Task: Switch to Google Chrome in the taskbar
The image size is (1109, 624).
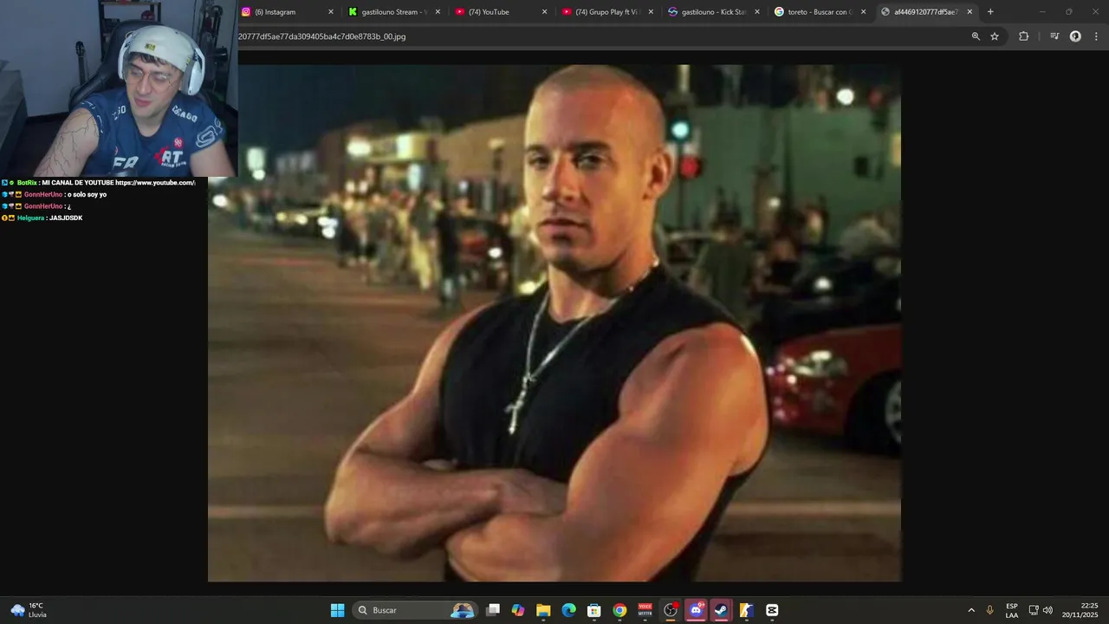Action: (x=619, y=610)
